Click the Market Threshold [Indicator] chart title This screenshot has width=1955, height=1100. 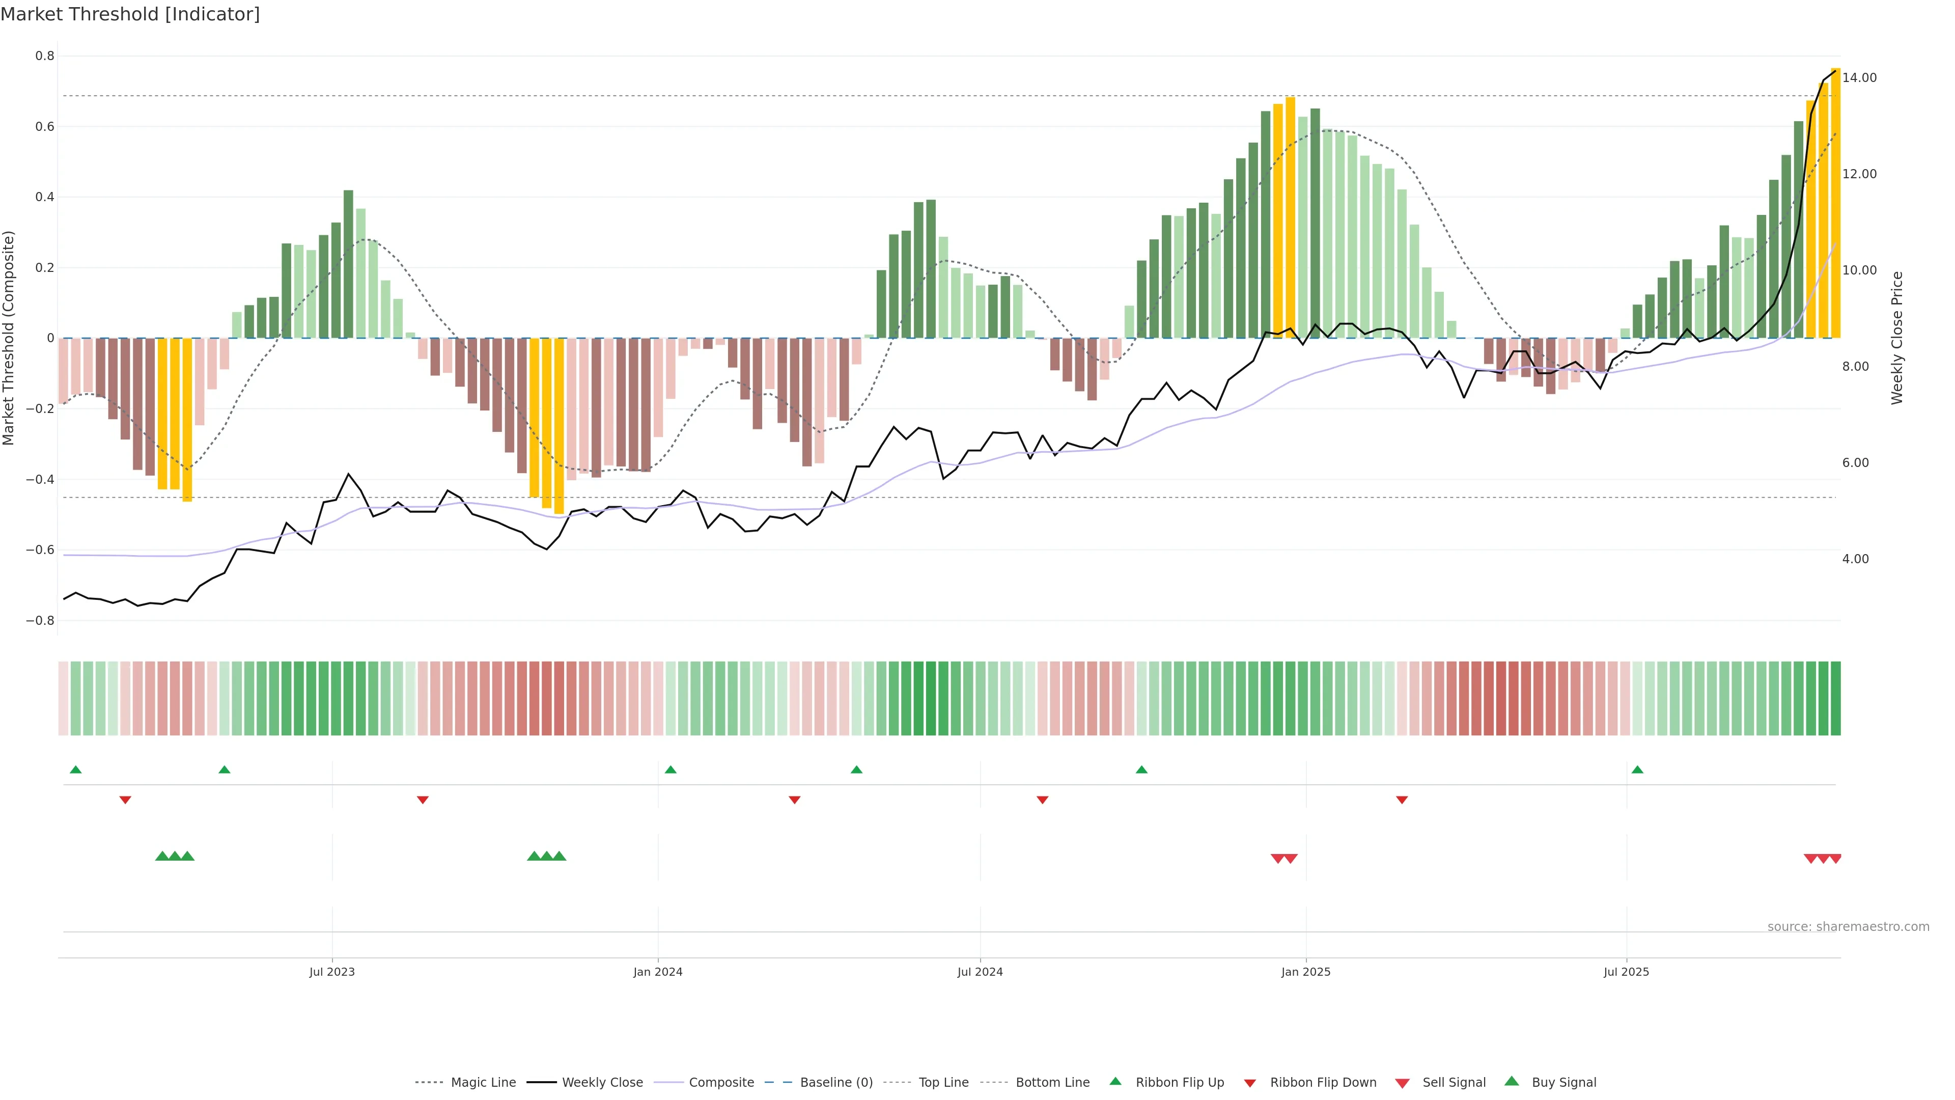click(x=130, y=14)
